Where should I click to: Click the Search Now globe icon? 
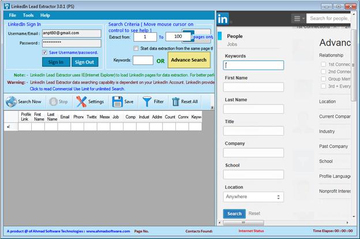tap(12, 102)
